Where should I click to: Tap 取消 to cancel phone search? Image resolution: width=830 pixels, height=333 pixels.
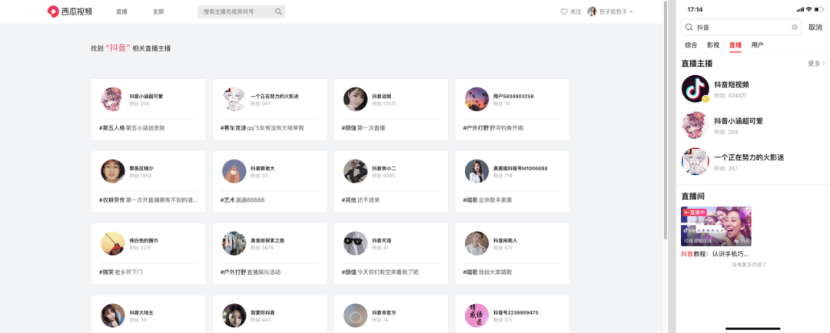click(815, 27)
